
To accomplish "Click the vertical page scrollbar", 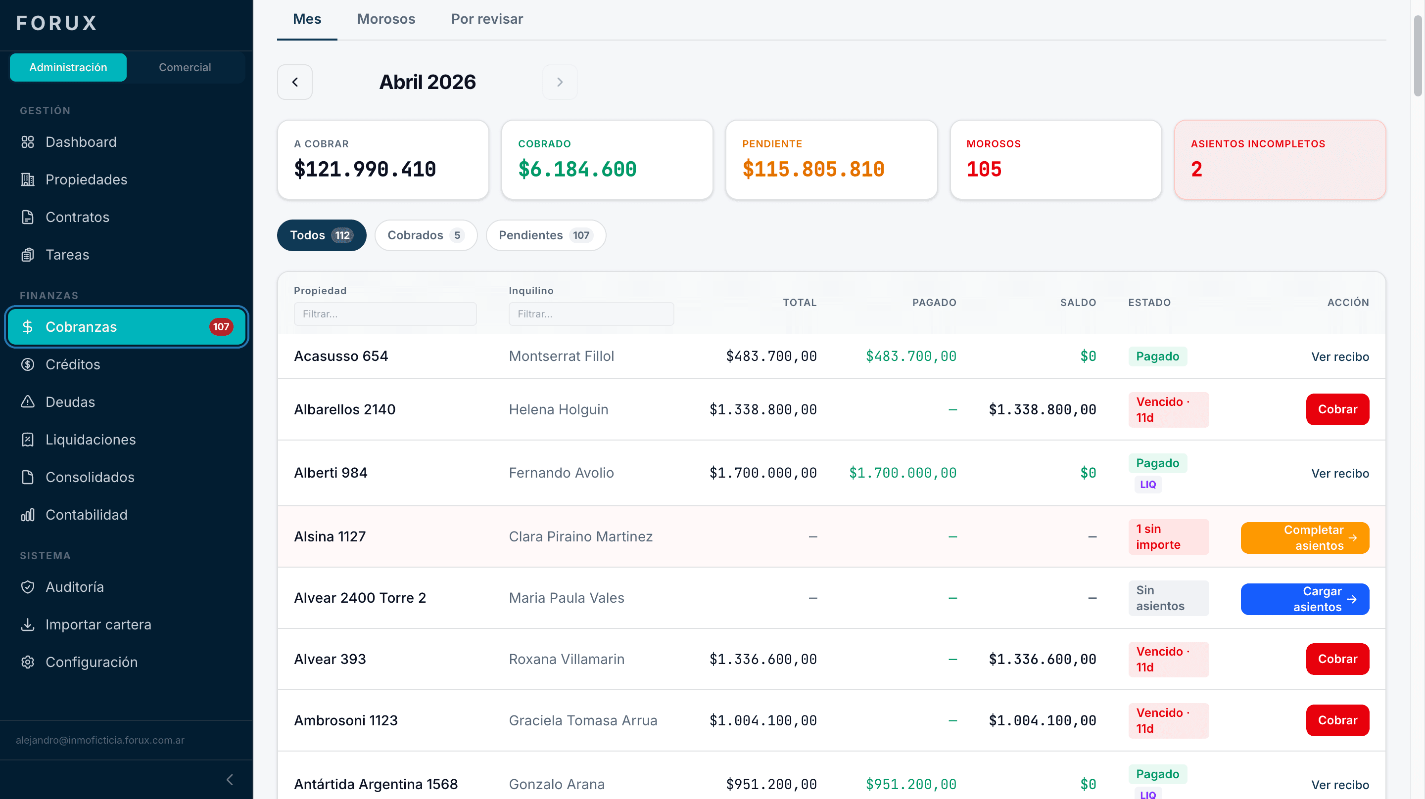I will click(x=1418, y=55).
